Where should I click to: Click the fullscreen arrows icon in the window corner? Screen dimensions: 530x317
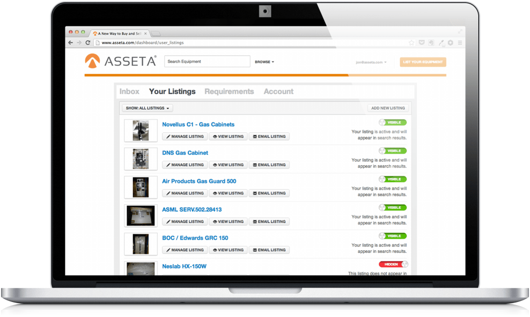pos(460,31)
